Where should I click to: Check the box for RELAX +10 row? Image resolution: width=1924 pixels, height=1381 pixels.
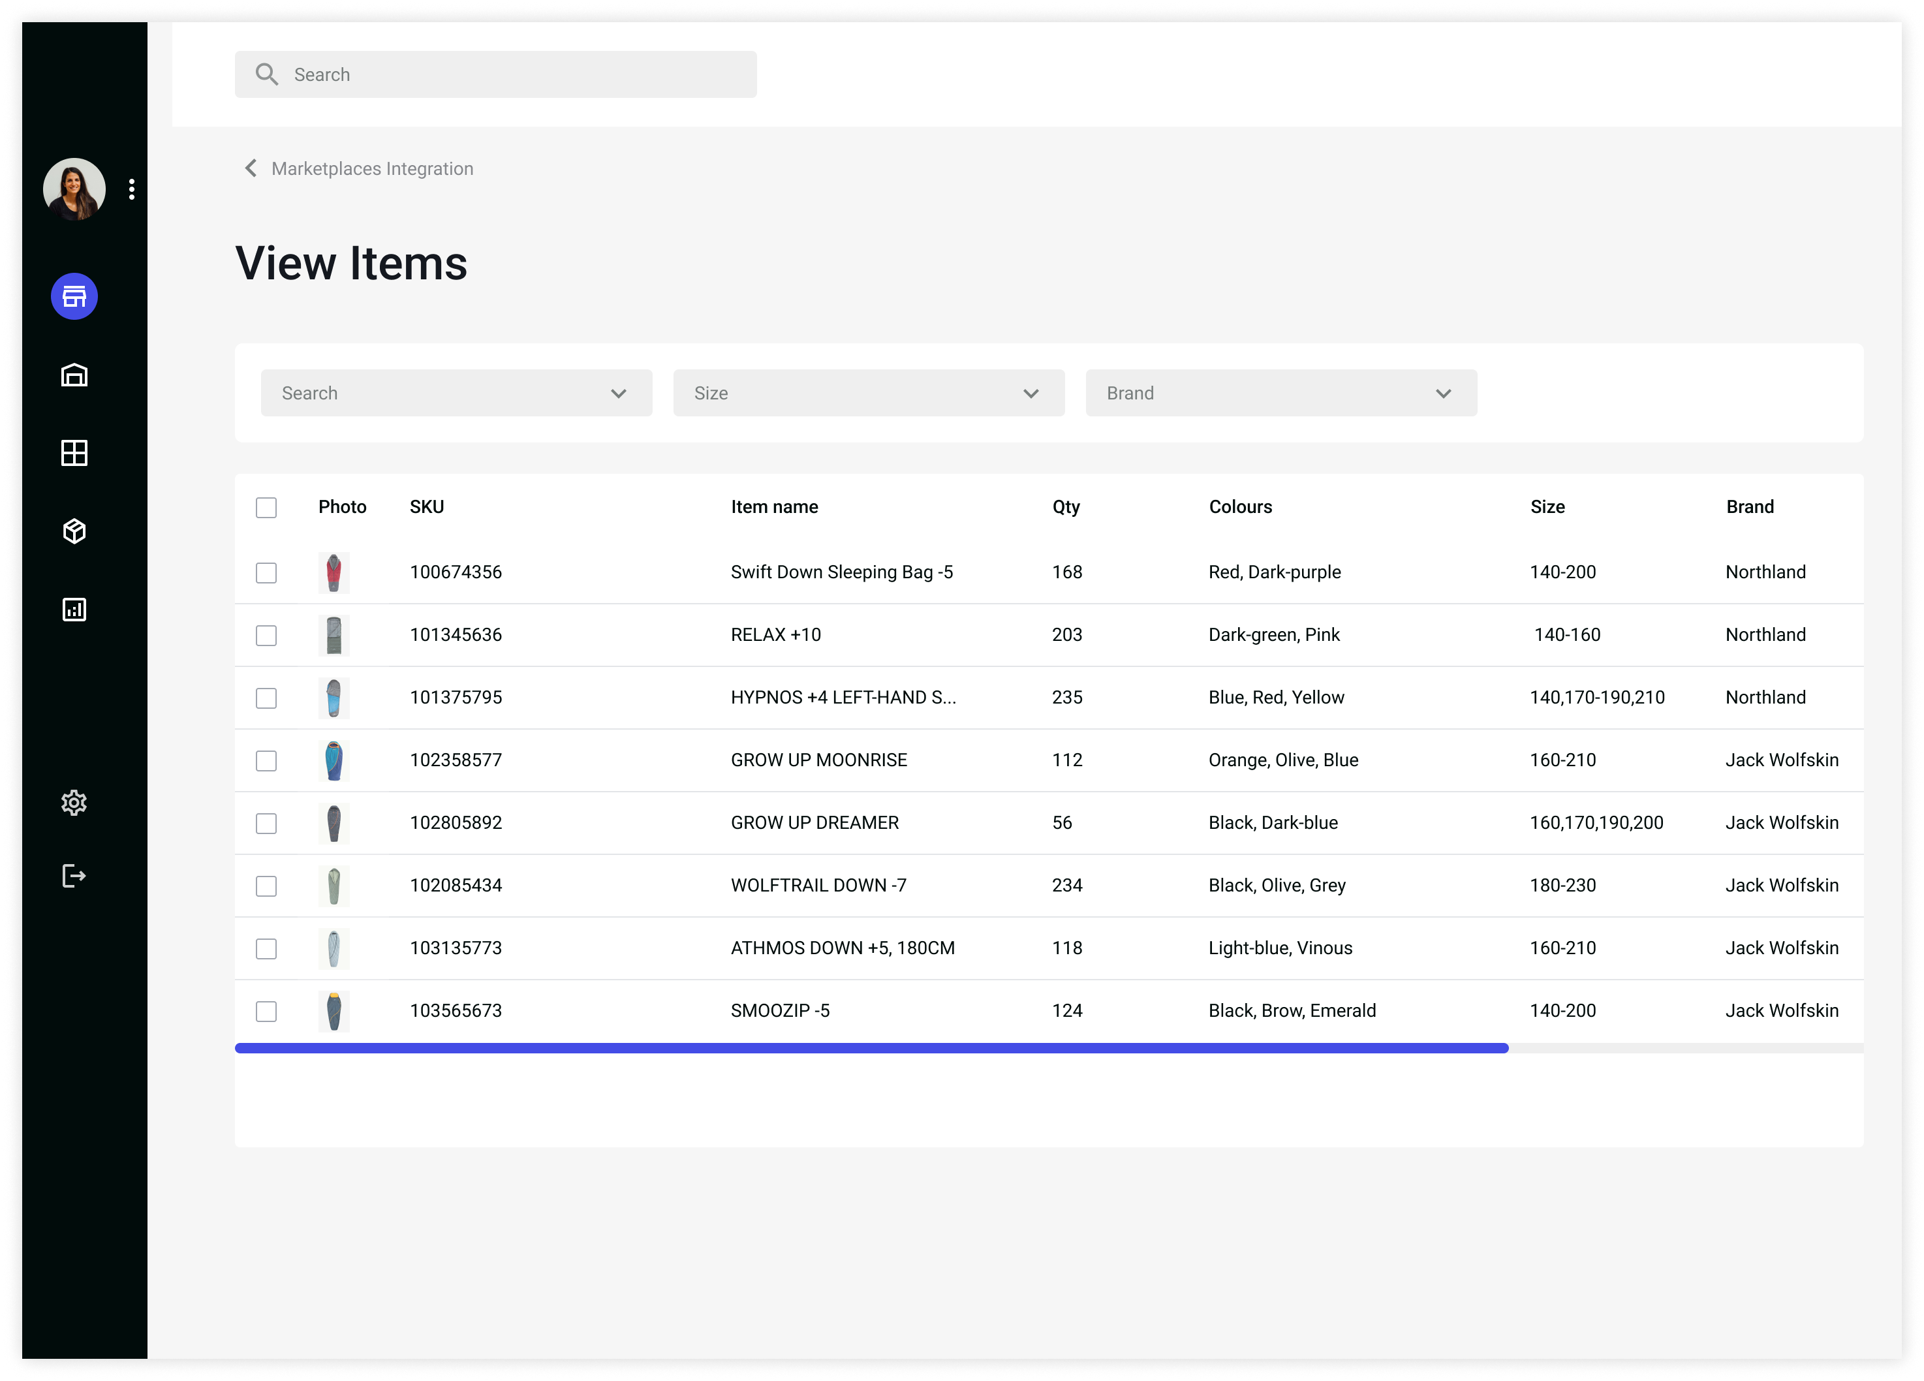coord(266,636)
